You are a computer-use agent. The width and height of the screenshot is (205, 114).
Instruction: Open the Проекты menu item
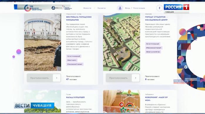(x=101, y=8)
